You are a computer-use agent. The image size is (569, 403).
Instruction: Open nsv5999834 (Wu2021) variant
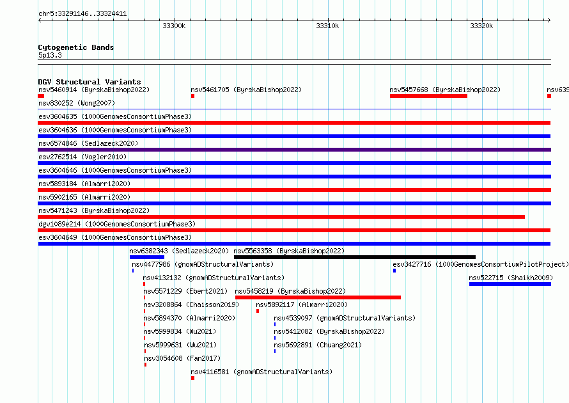(x=180, y=331)
